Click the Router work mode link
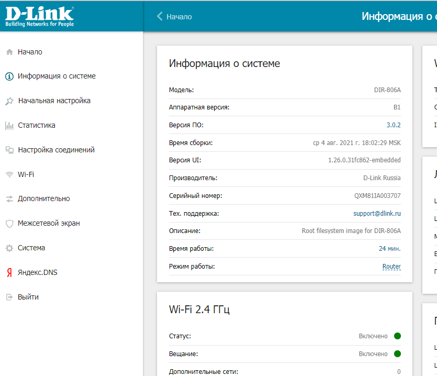437x376 pixels. click(391, 267)
